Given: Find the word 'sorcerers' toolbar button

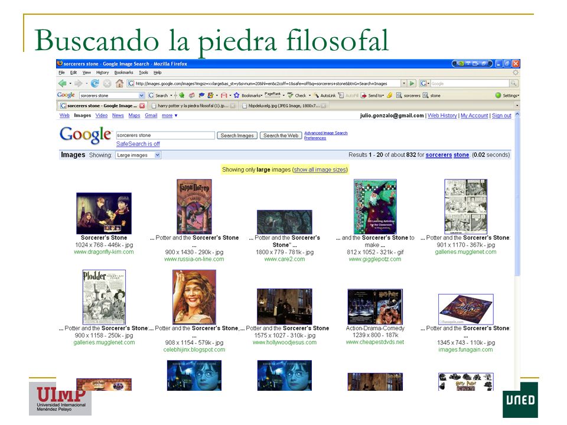Looking at the screenshot, I should [x=408, y=96].
